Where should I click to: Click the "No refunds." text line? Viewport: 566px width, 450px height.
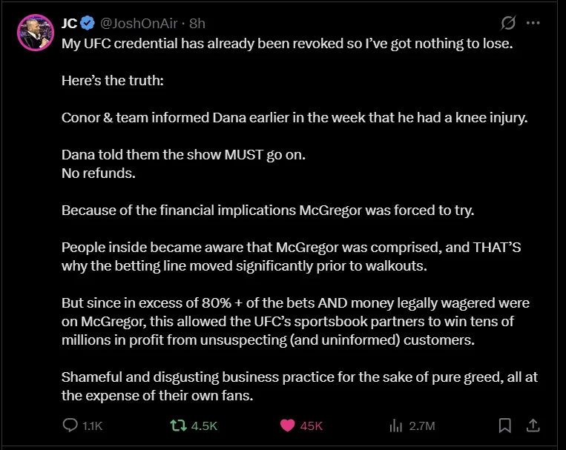coord(99,173)
